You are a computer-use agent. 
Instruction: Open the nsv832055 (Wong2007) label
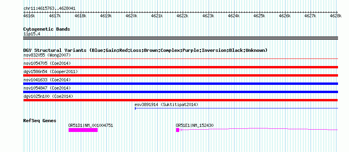(x=47, y=55)
